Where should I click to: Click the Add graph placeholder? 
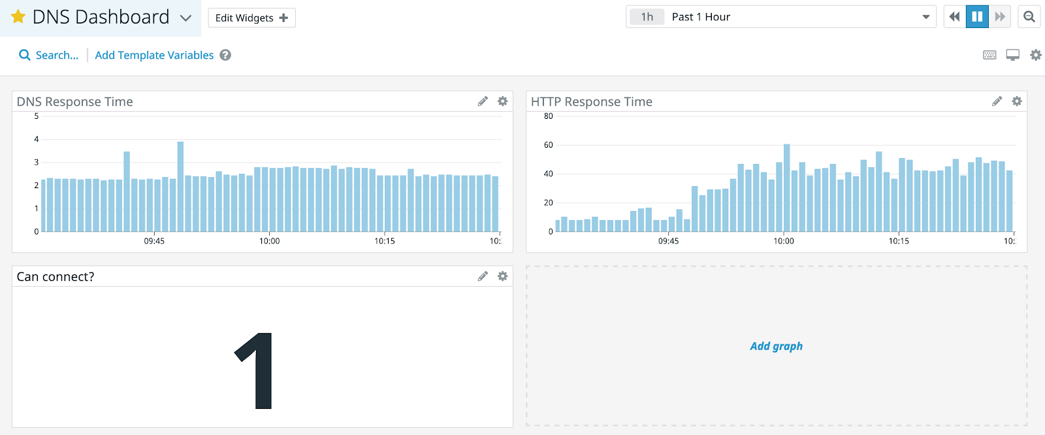point(776,346)
